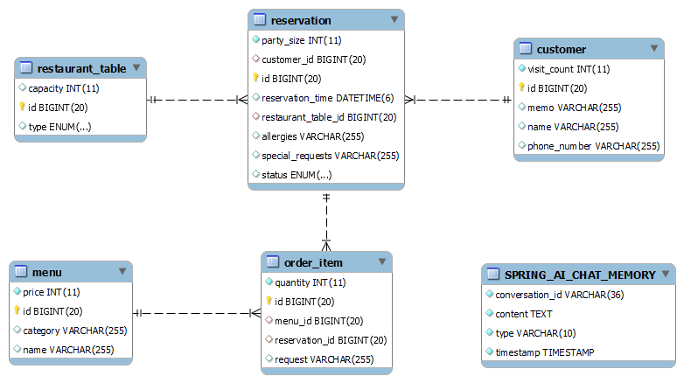Image resolution: width=684 pixels, height=383 pixels.
Task: Click the key icon beside customer id
Action: point(521,88)
